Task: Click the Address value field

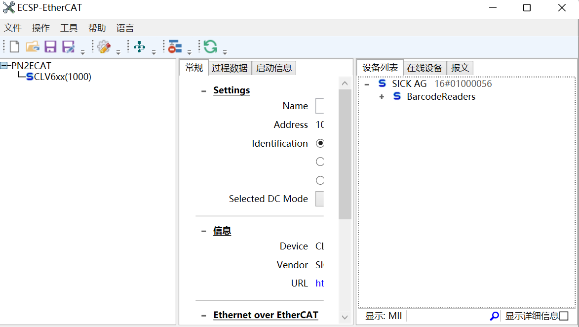Action: (320, 125)
